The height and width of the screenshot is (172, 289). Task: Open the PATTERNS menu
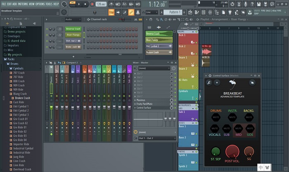point(23,4)
